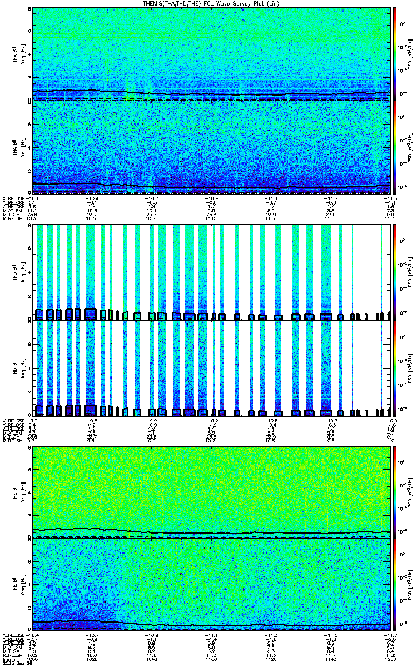Click the THD B-parallel PSD color bar

(x=395, y=369)
